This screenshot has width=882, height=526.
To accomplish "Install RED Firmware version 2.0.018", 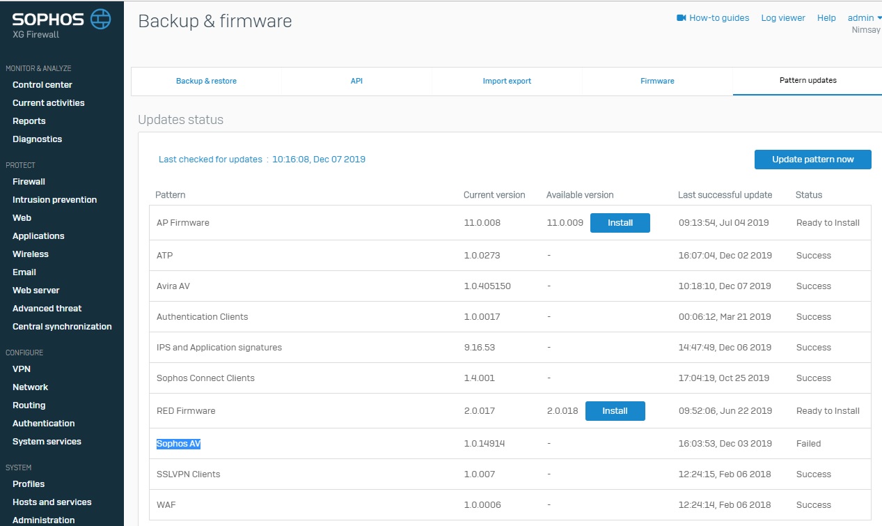I will point(615,411).
